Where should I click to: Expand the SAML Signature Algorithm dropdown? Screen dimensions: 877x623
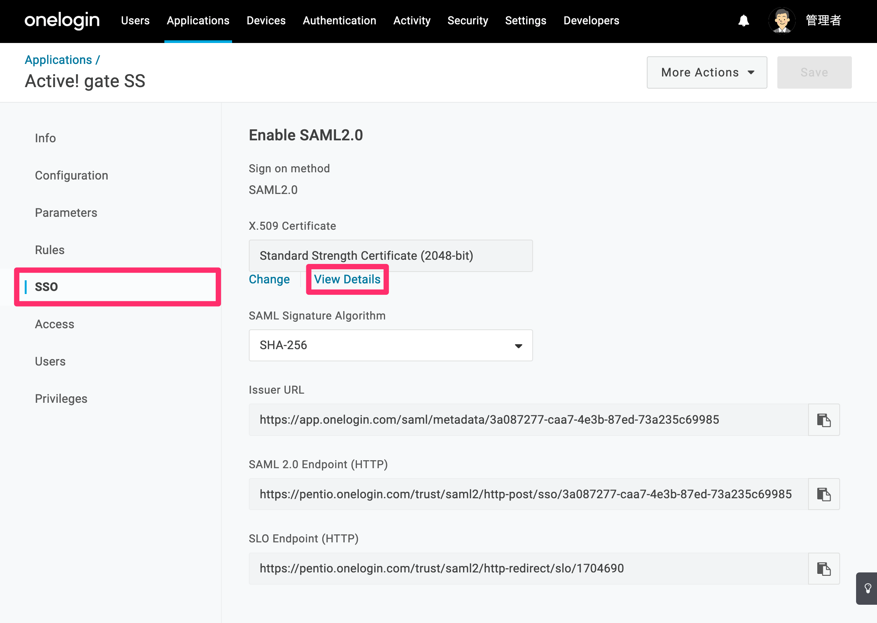(x=390, y=345)
